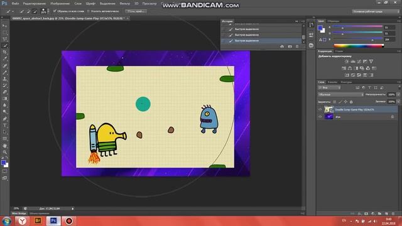Delete current state in History panel
402x226 pixels.
pos(297,46)
